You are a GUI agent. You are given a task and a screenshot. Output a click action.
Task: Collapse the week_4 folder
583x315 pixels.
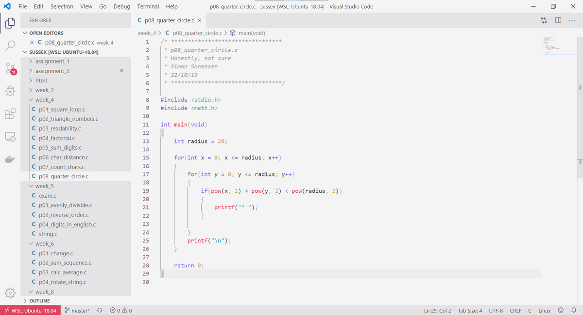(x=44, y=100)
